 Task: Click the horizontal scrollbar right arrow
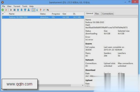click(83, 85)
